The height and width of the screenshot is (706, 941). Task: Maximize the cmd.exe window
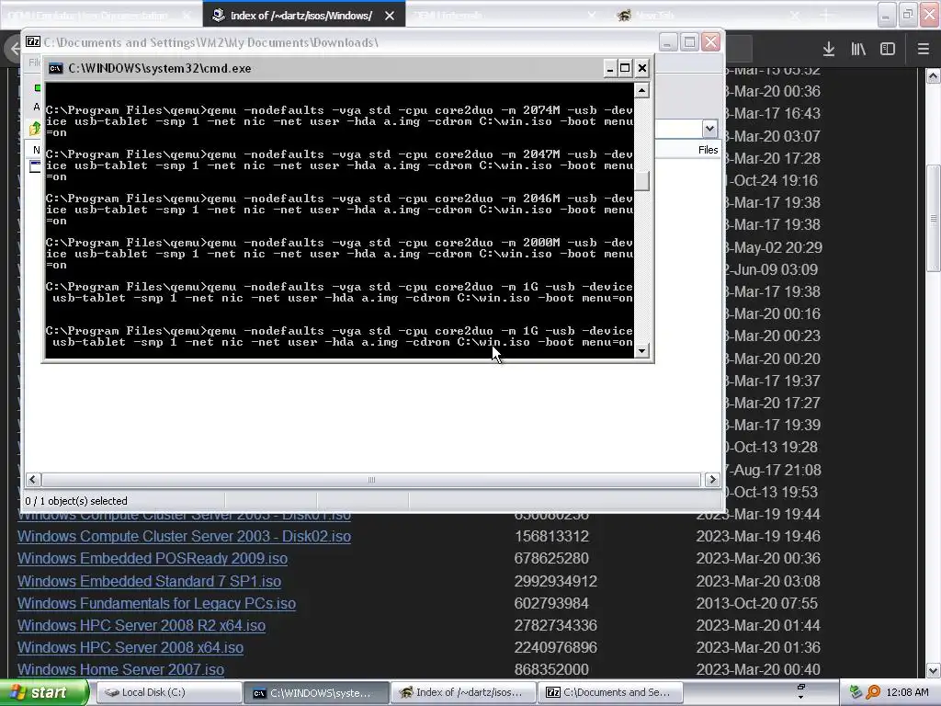tap(625, 68)
